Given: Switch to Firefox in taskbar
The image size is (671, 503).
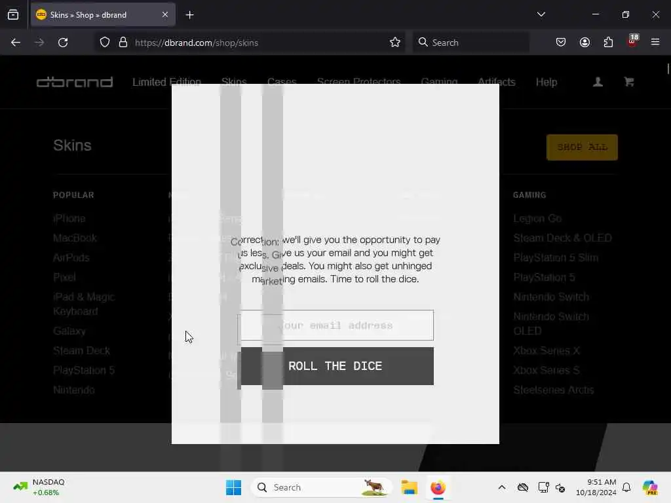Looking at the screenshot, I should coord(438,487).
